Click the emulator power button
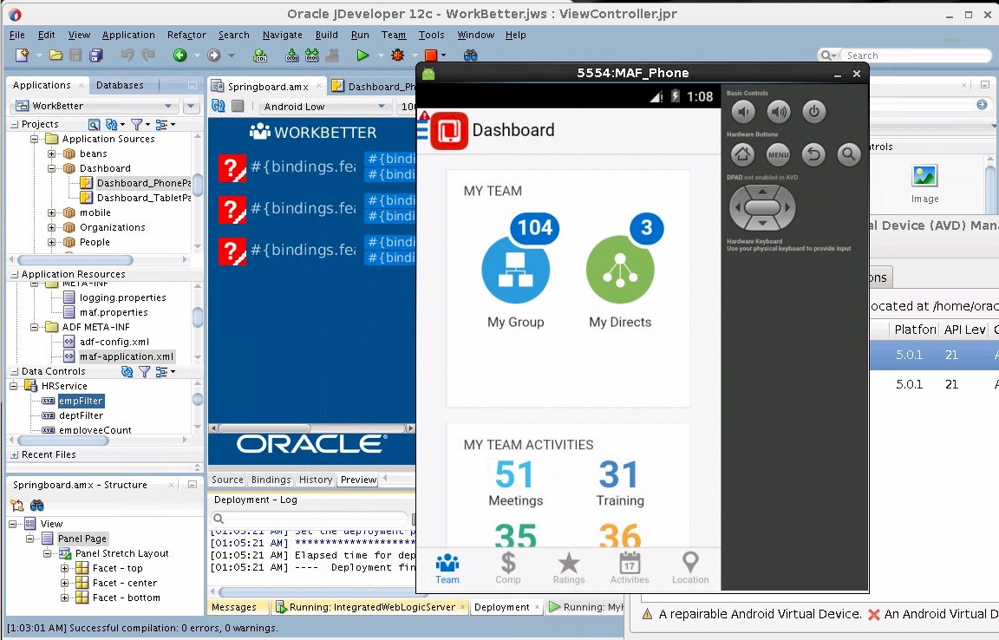The width and height of the screenshot is (999, 640). pyautogui.click(x=813, y=112)
